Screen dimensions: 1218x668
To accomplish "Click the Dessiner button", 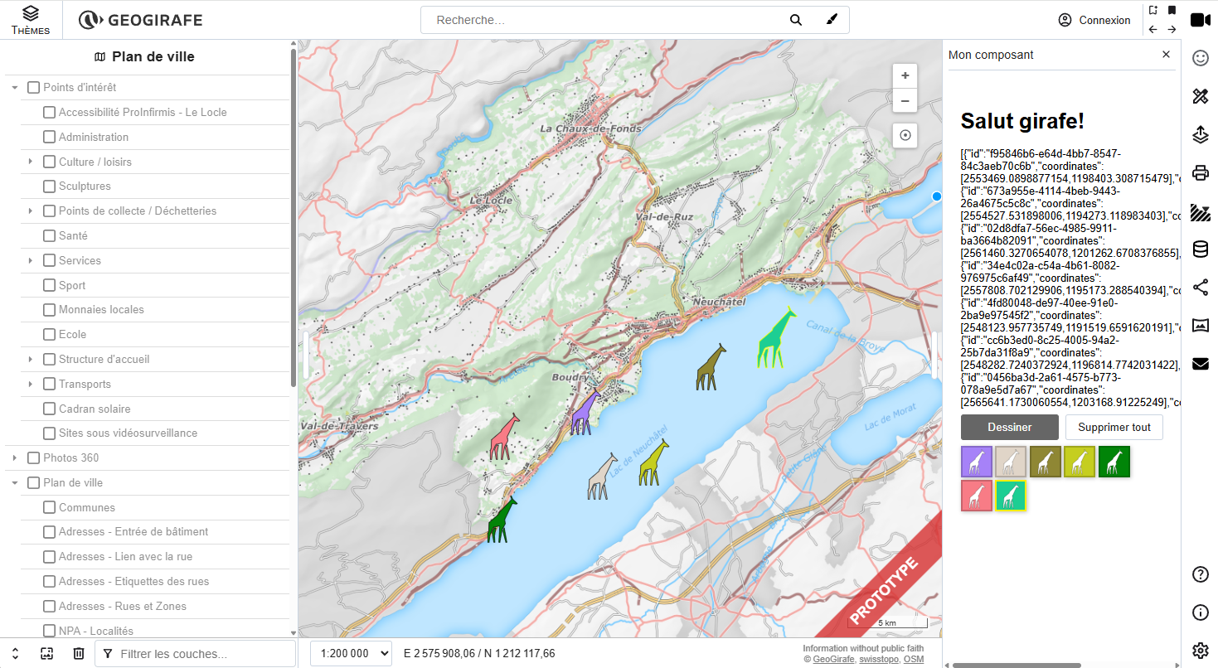I will [x=1009, y=427].
